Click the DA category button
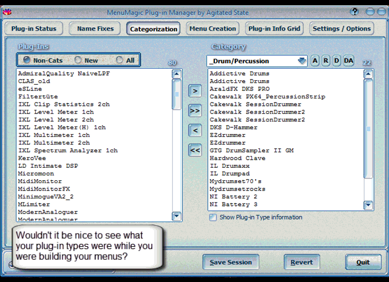 (349, 61)
